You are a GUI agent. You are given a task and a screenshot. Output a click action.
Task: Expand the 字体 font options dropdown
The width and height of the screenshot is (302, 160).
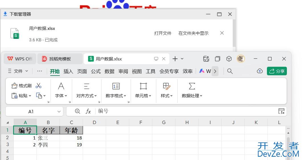[x=61, y=96]
